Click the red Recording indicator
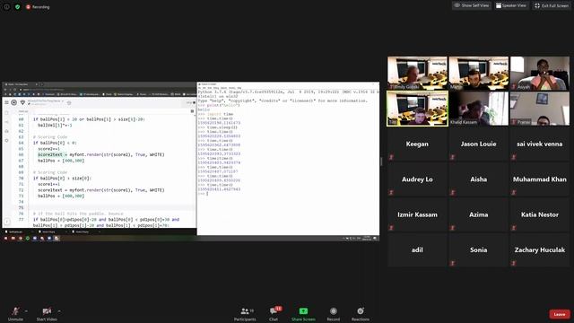 pyautogui.click(x=38, y=7)
